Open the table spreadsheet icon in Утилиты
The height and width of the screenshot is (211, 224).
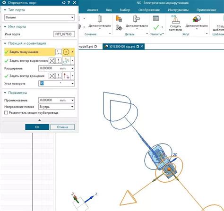tap(156, 18)
